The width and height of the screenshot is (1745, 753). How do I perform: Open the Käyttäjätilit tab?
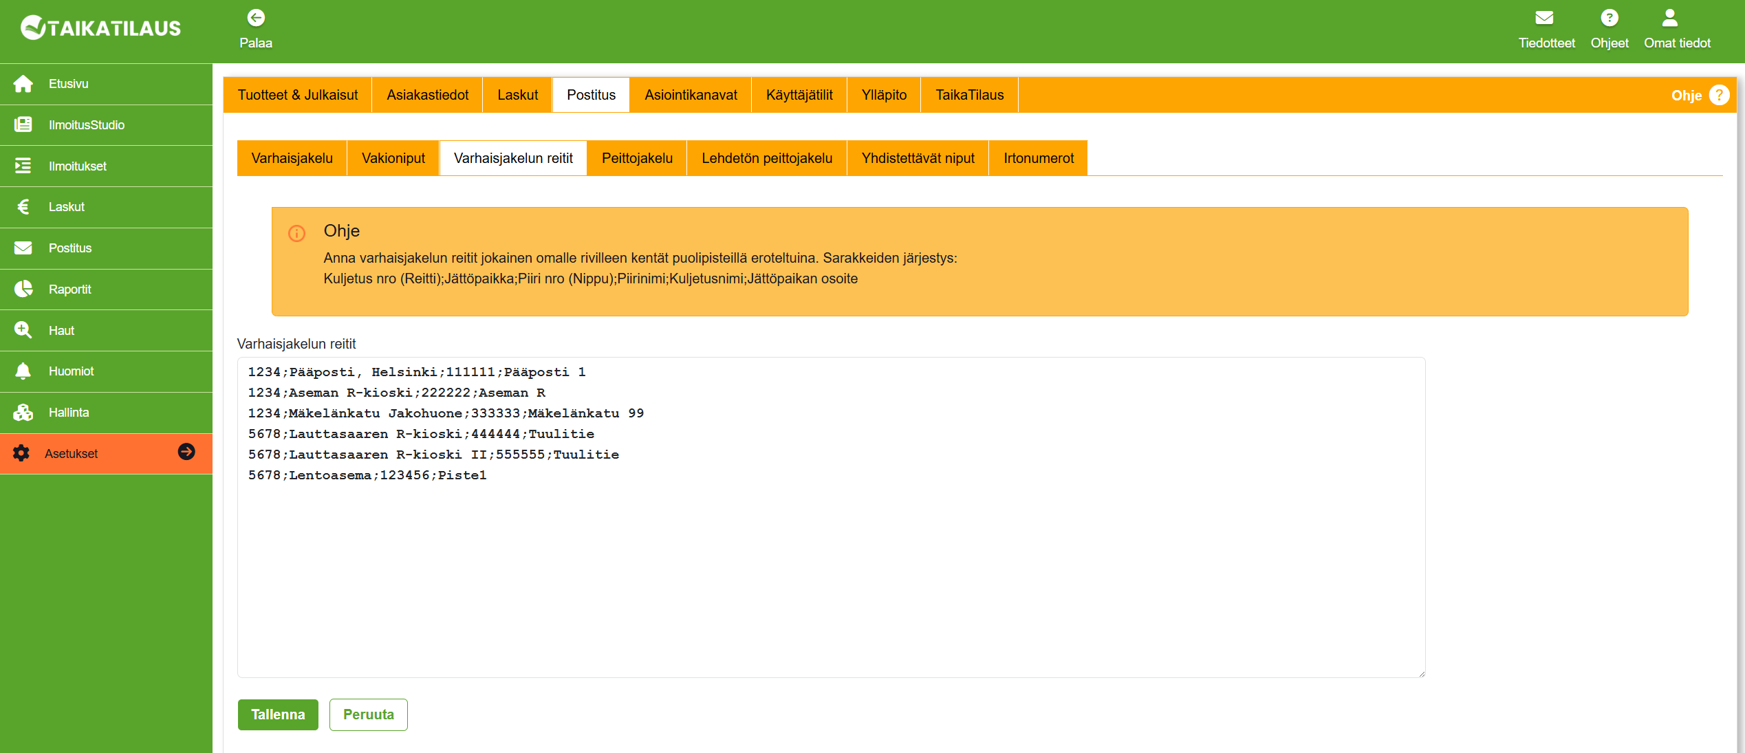(x=799, y=95)
